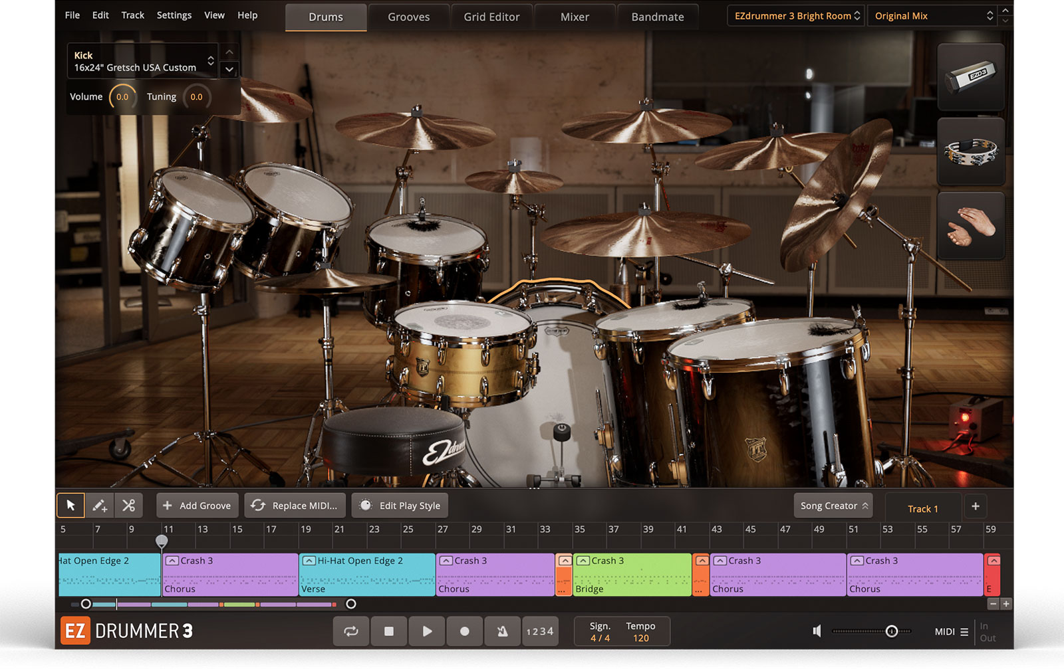Image resolution: width=1064 pixels, height=669 pixels.
Task: Select next kick drum with down arrow
Action: (229, 69)
